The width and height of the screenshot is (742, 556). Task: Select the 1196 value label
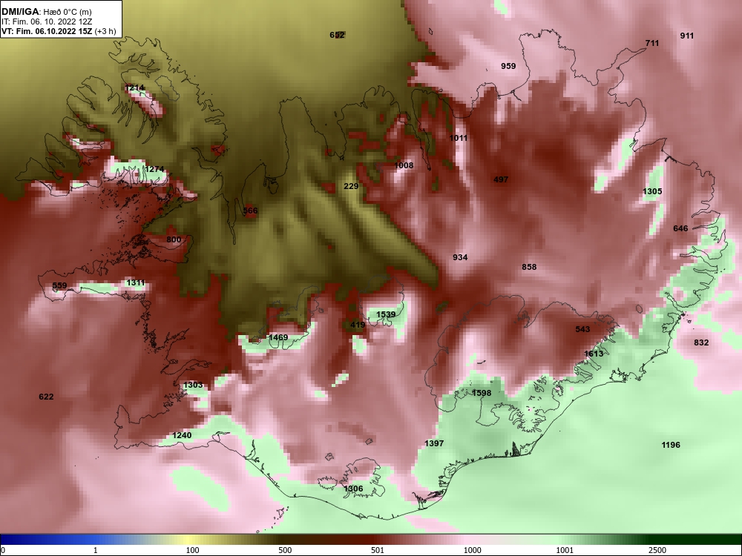point(671,445)
